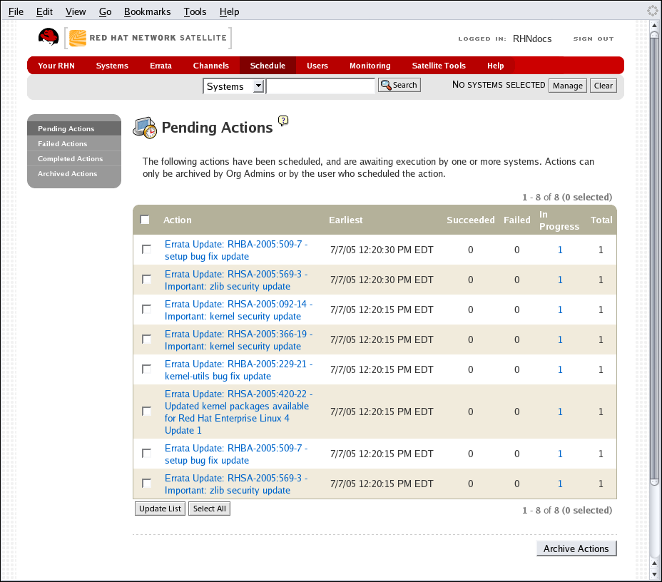662x582 pixels.
Task: Open the RHSA-2005:420-22 Updated kernel packages link
Action: click(x=238, y=412)
